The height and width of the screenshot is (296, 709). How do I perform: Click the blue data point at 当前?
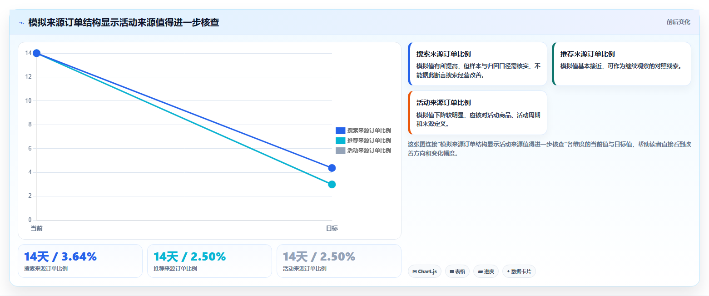(37, 53)
